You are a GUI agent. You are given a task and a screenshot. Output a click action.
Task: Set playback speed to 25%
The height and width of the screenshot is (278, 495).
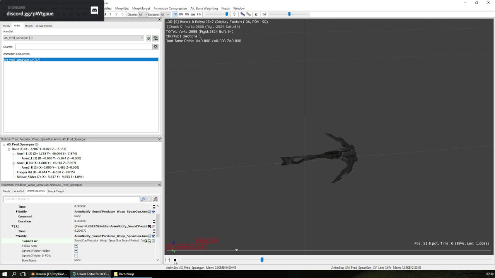pos(187,14)
